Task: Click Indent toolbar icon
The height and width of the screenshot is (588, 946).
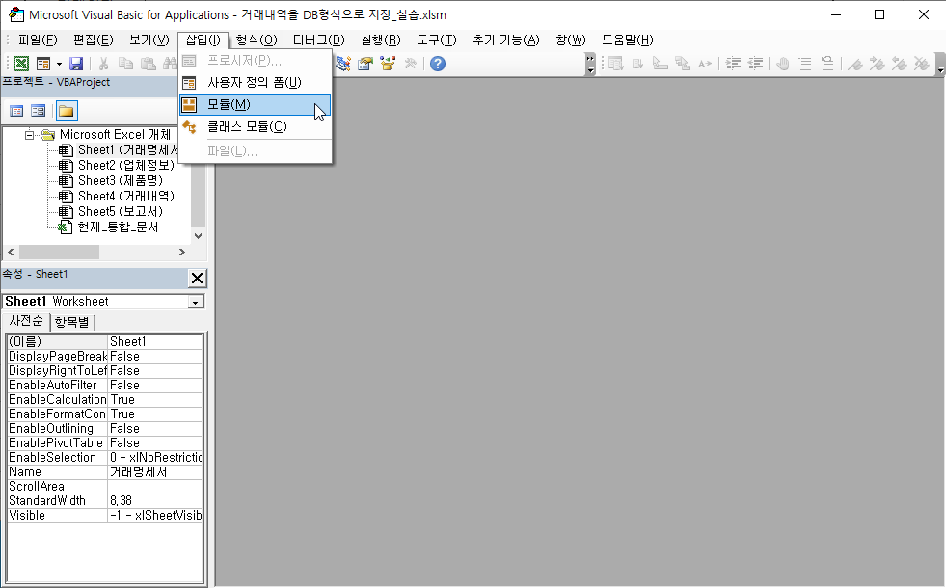Action: point(733,64)
